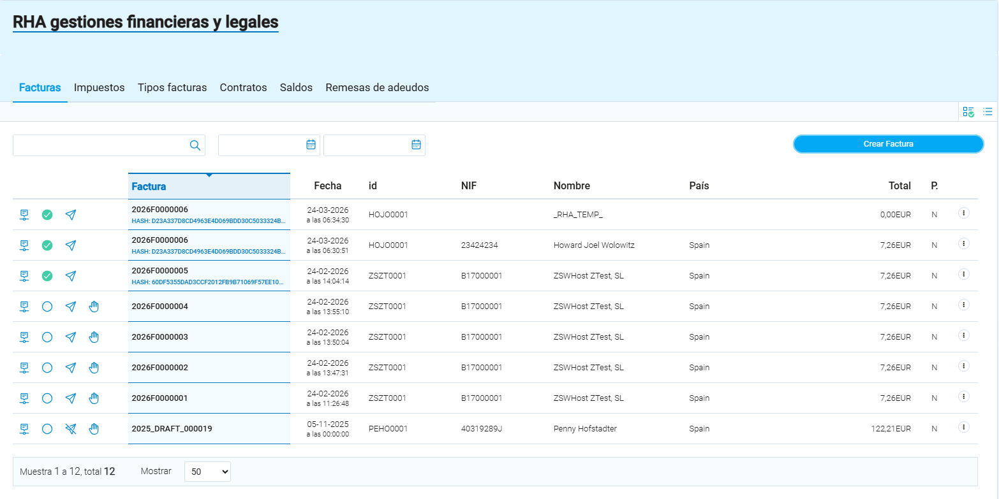Image resolution: width=999 pixels, height=499 pixels.
Task: Toggle the status circle for invoice 2026F0000001
Action: click(x=47, y=398)
